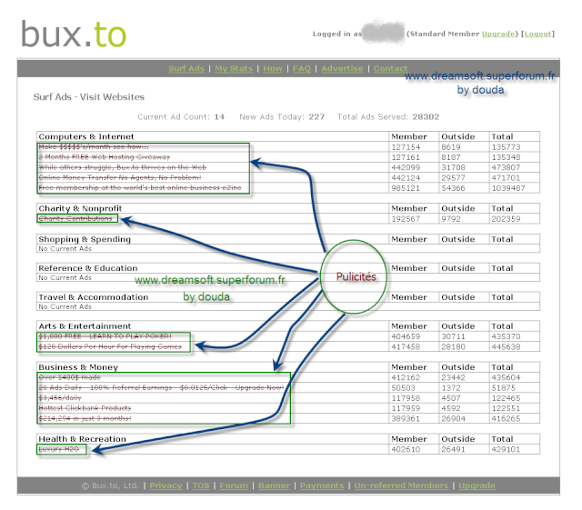The height and width of the screenshot is (510, 582).
Task: Click the Health total value 429101
Action: click(x=506, y=449)
